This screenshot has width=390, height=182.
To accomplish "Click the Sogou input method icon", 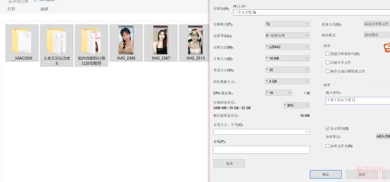I will [x=387, y=48].
